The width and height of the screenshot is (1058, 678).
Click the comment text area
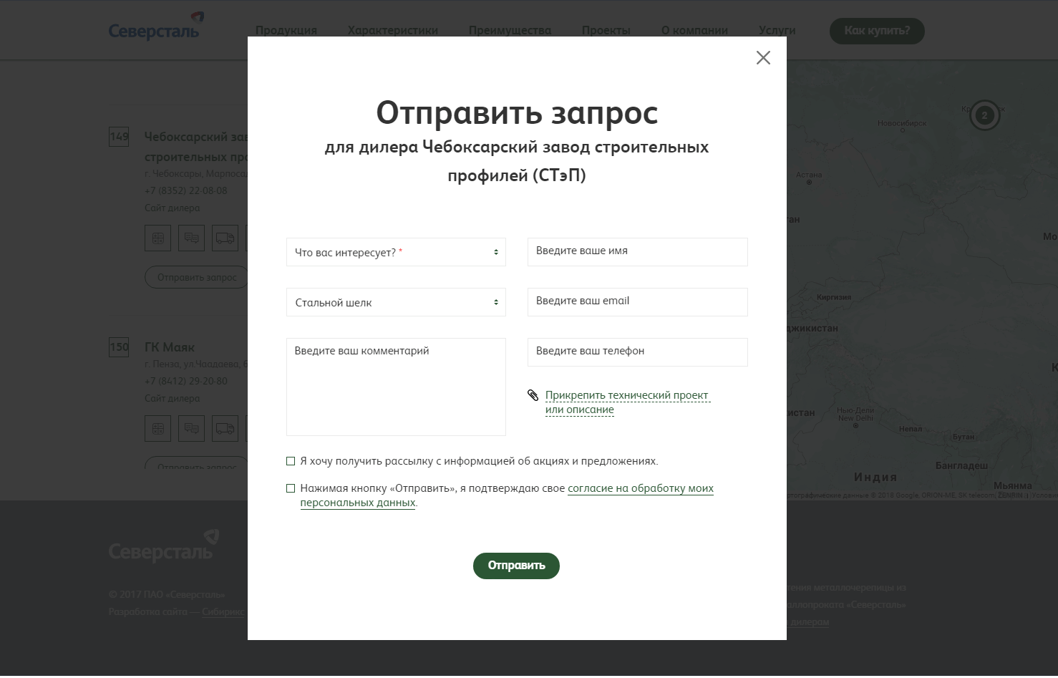click(x=396, y=387)
